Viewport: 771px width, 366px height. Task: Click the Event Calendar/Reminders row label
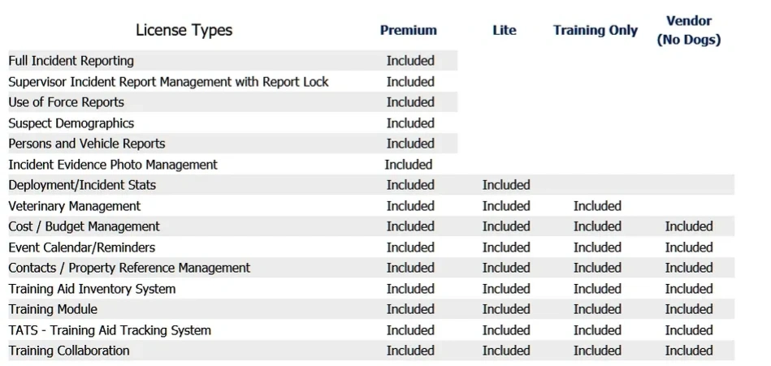[x=82, y=248]
